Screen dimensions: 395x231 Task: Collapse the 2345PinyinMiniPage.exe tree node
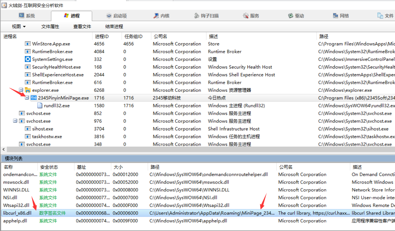(x=27, y=98)
